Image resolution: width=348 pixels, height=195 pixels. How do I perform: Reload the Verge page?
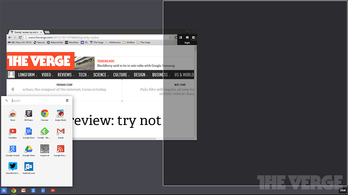click(20, 38)
